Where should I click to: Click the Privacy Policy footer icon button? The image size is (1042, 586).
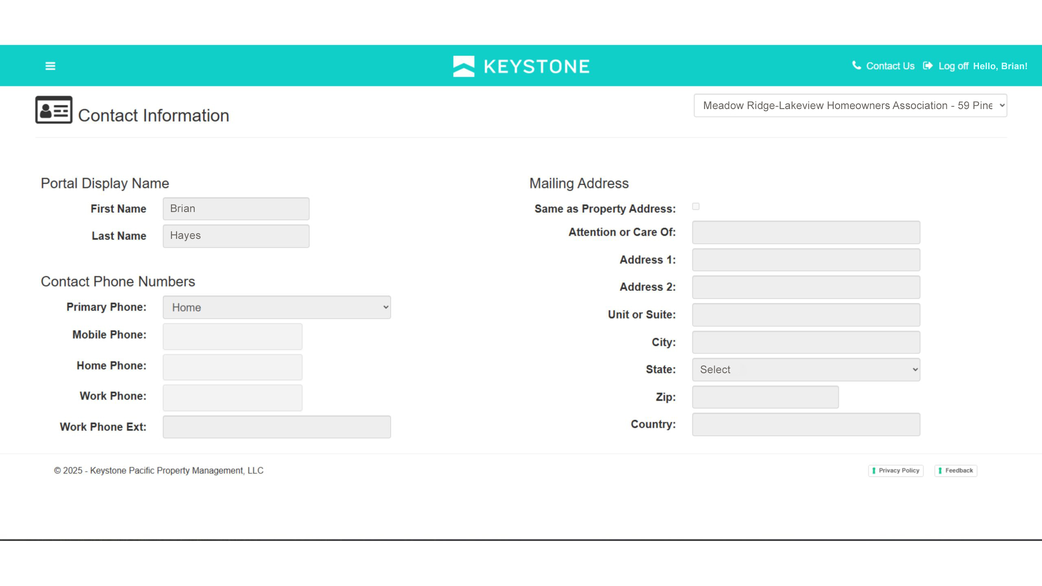[895, 470]
